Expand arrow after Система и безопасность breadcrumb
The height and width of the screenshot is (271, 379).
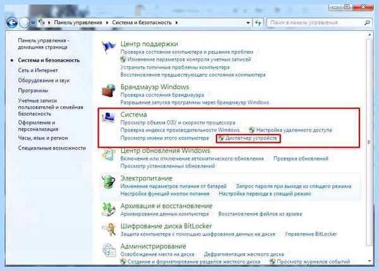176,23
